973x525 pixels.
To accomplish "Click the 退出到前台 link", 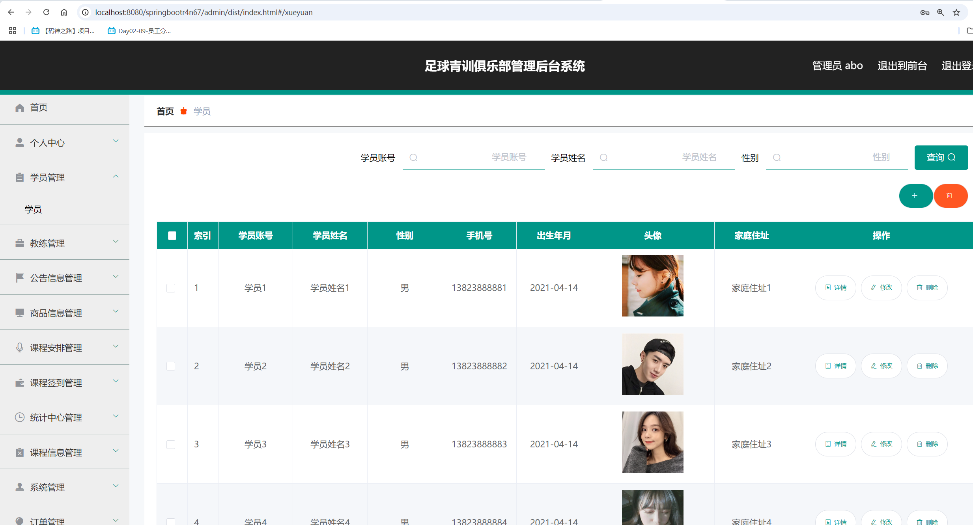I will (x=902, y=65).
